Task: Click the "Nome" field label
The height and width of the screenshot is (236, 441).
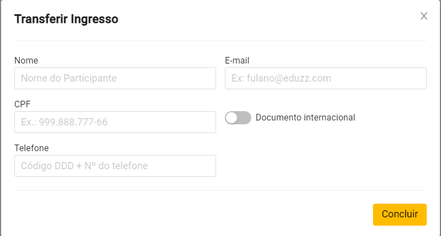Action: click(26, 61)
